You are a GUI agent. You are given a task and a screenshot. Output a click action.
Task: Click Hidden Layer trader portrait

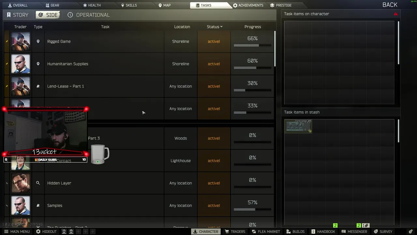click(21, 183)
